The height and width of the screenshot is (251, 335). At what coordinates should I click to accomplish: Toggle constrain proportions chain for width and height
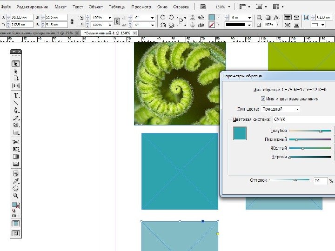point(72,21)
